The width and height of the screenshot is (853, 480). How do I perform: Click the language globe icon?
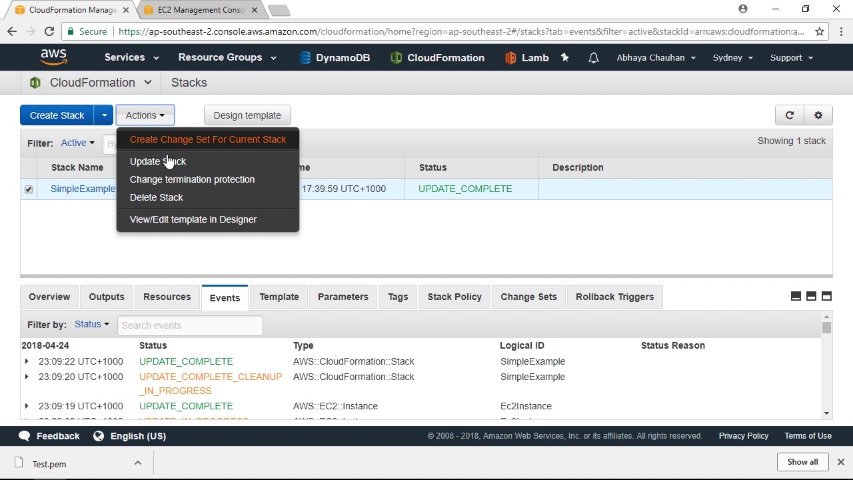99,436
